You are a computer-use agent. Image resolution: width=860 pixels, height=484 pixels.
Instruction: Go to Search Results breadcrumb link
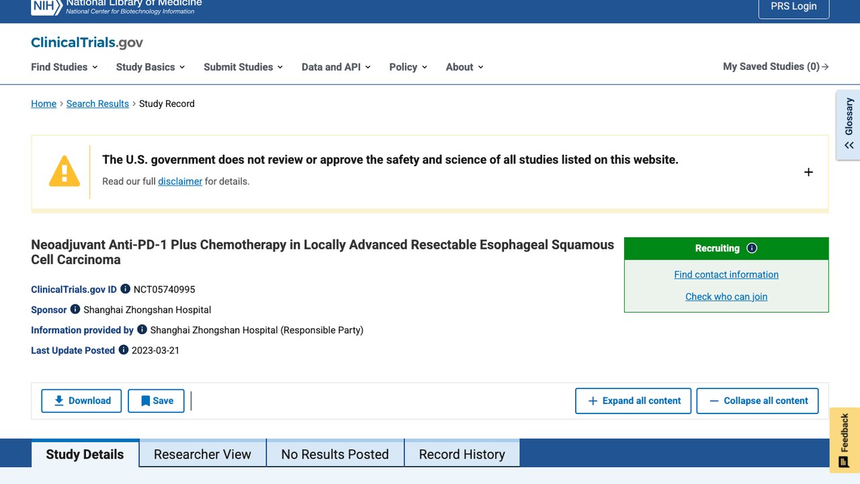click(x=97, y=104)
